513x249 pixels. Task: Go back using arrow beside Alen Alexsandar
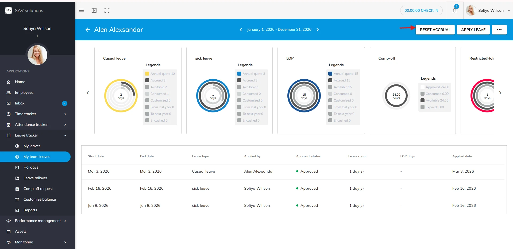pyautogui.click(x=88, y=30)
